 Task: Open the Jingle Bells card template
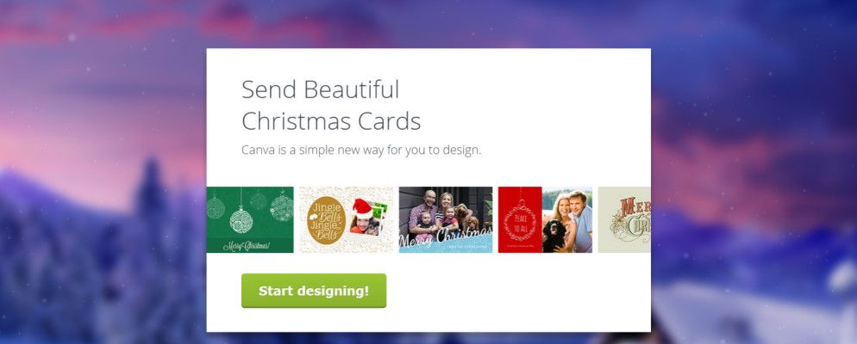[346, 219]
